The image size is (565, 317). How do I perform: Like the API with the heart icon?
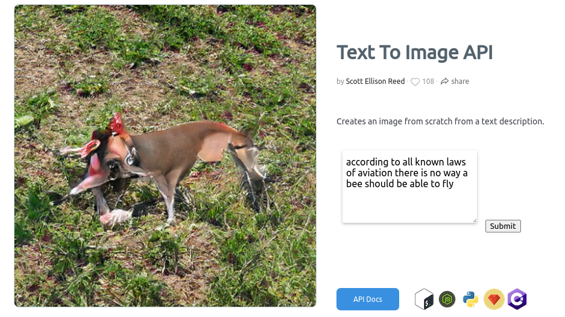coord(415,82)
